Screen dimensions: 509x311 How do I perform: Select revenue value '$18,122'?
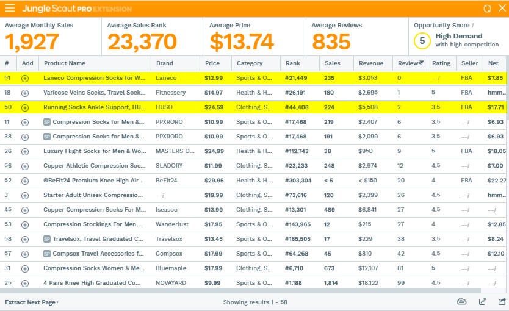[368, 283]
